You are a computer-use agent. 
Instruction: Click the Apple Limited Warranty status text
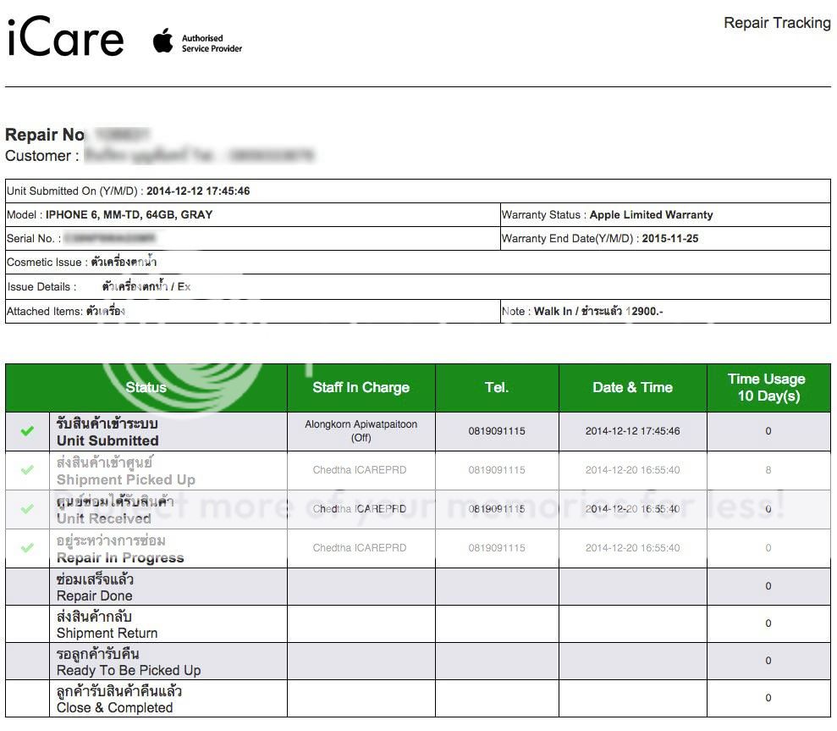(x=651, y=215)
